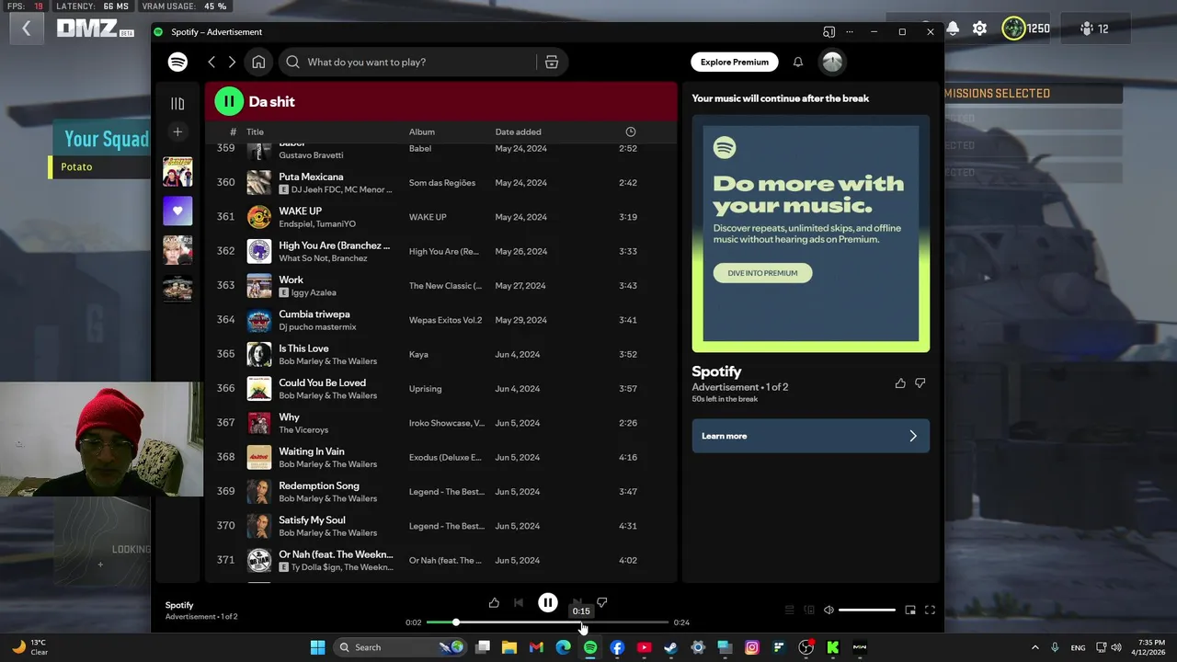Mute the volume speaker icon
Image resolution: width=1177 pixels, height=662 pixels.
click(828, 610)
